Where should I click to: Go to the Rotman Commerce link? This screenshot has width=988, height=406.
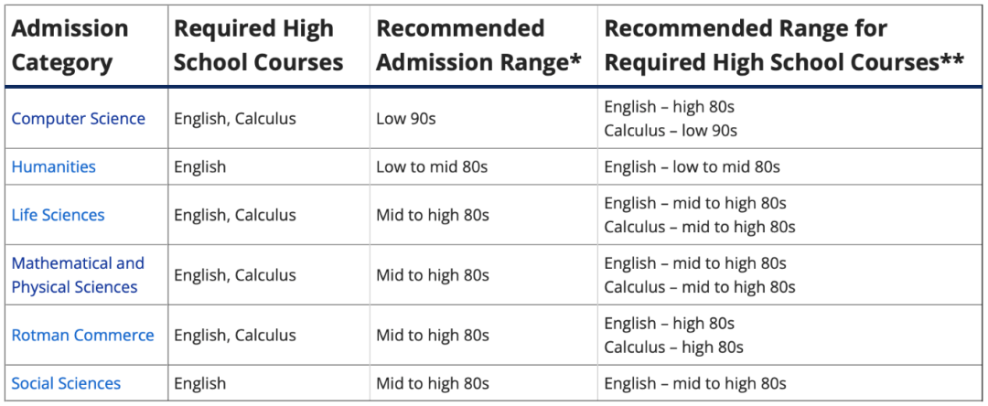point(82,335)
